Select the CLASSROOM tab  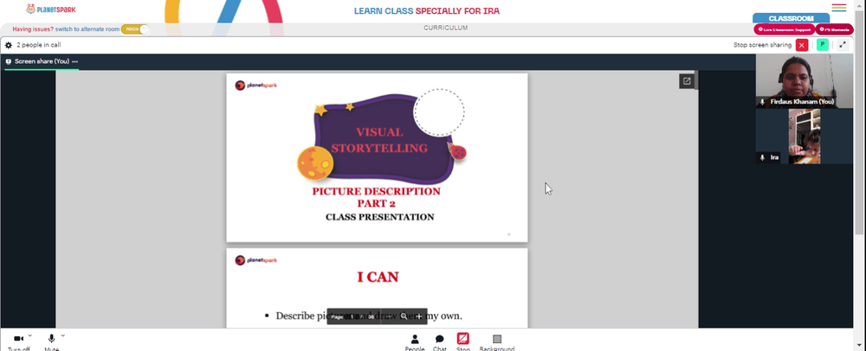791,18
